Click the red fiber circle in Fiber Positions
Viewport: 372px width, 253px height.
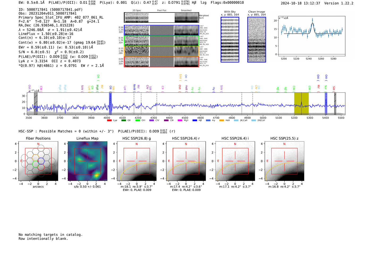point(41,167)
